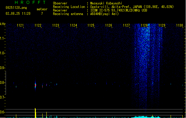Click the 1122 time axis marker
Image resolution: width=186 pixels, height=118 pixels.
pyautogui.click(x=38, y=25)
